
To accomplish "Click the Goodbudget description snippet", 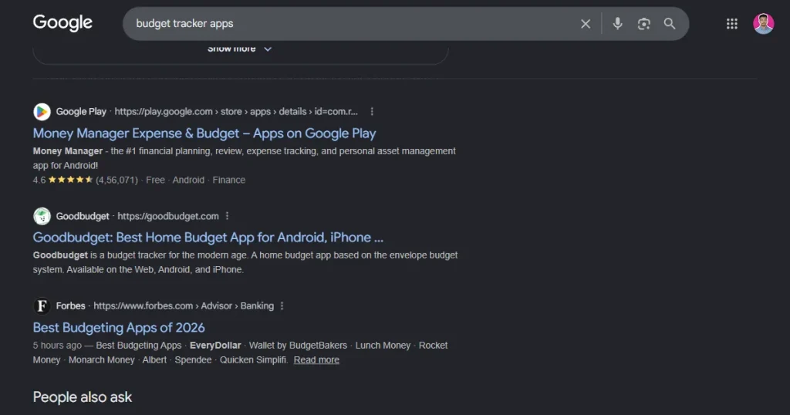I will pyautogui.click(x=245, y=262).
